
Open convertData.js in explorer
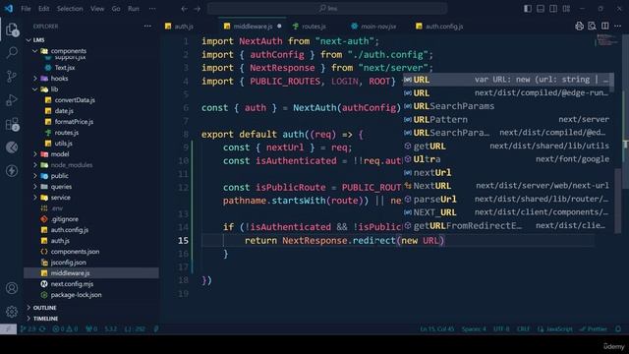click(x=75, y=100)
